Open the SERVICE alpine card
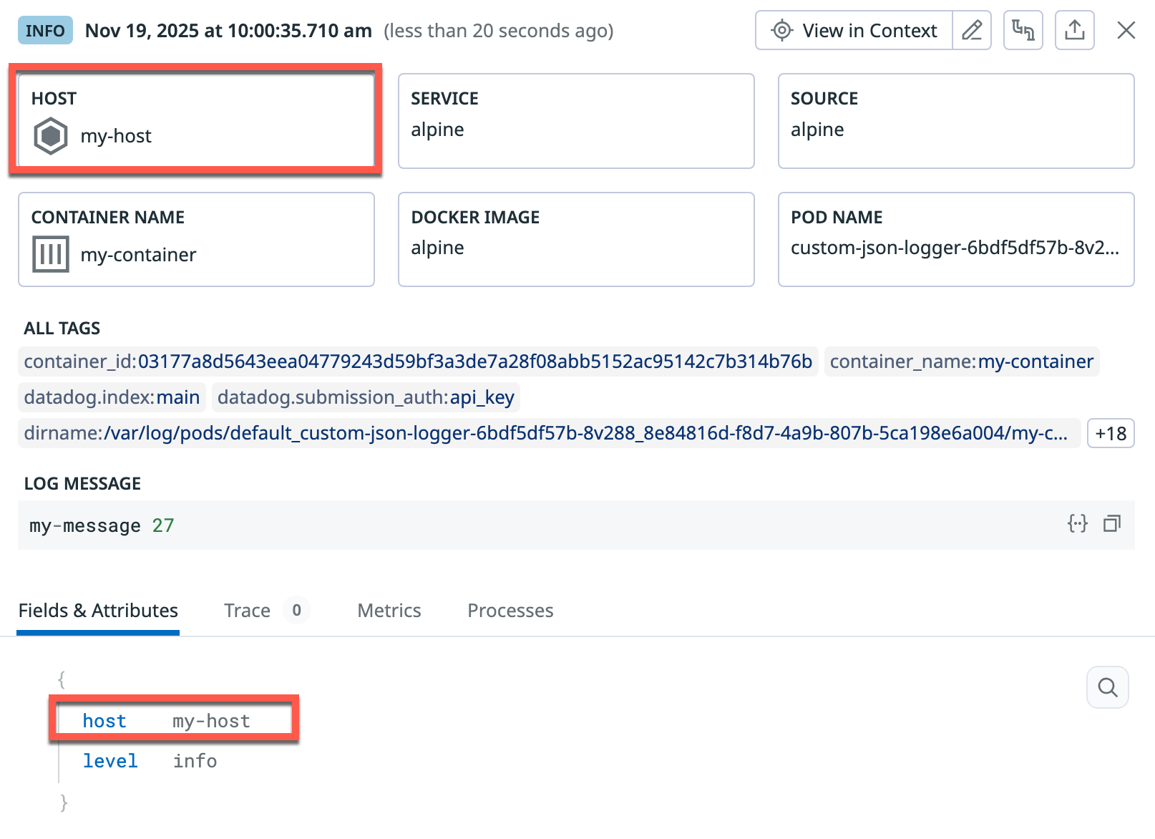The height and width of the screenshot is (839, 1155). click(576, 121)
